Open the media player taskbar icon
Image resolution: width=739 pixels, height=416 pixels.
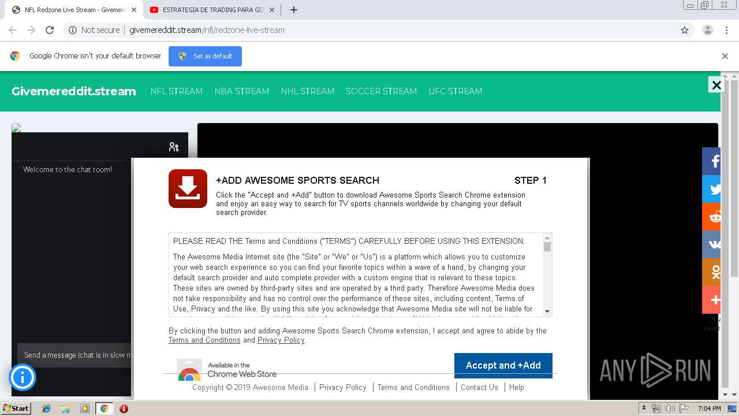pyautogui.click(x=85, y=408)
